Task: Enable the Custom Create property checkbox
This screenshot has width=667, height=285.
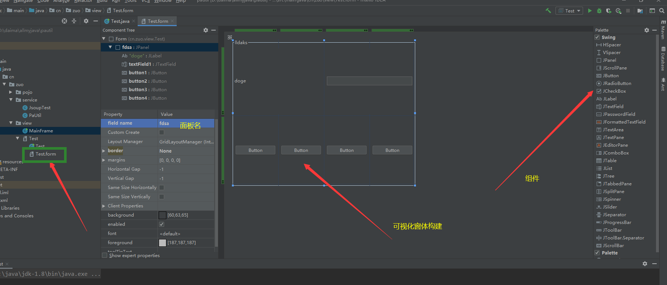Action: pyautogui.click(x=162, y=132)
